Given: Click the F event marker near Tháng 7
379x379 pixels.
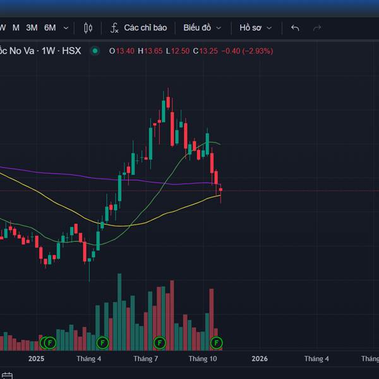Looking at the screenshot, I should [x=160, y=343].
